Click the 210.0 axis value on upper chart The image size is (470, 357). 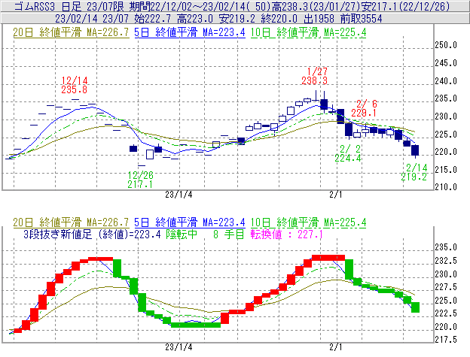pyautogui.click(x=446, y=187)
